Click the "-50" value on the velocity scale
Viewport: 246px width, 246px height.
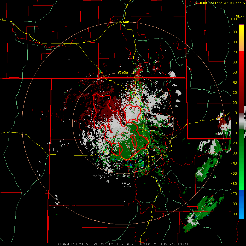coord(234,174)
